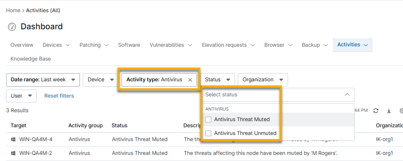Switch to the Software tab
This screenshot has height=161, width=403.
coord(129,45)
